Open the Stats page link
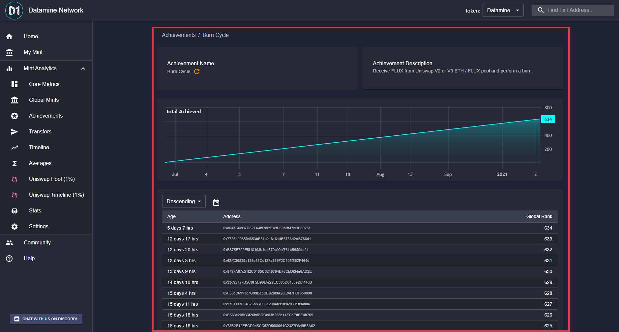Viewport: 619px width, 332px height. click(x=46, y=211)
